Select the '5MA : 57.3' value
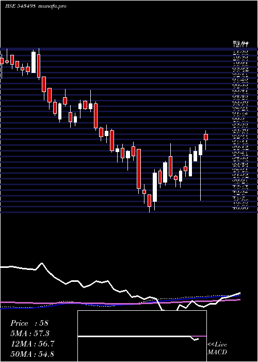The width and height of the screenshot is (258, 362). point(30,334)
